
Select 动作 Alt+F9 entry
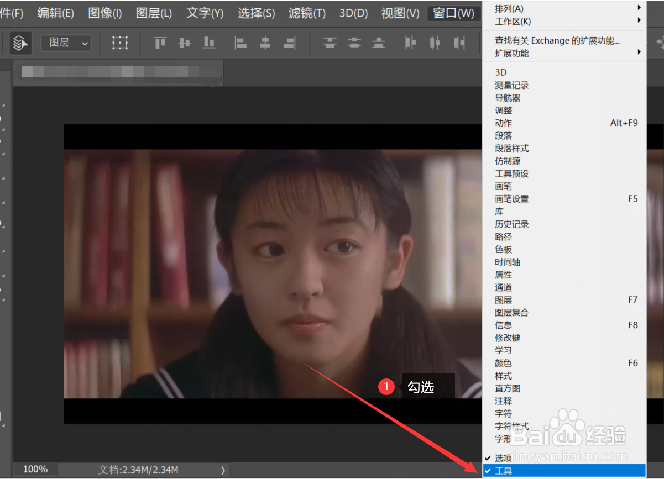pos(564,123)
